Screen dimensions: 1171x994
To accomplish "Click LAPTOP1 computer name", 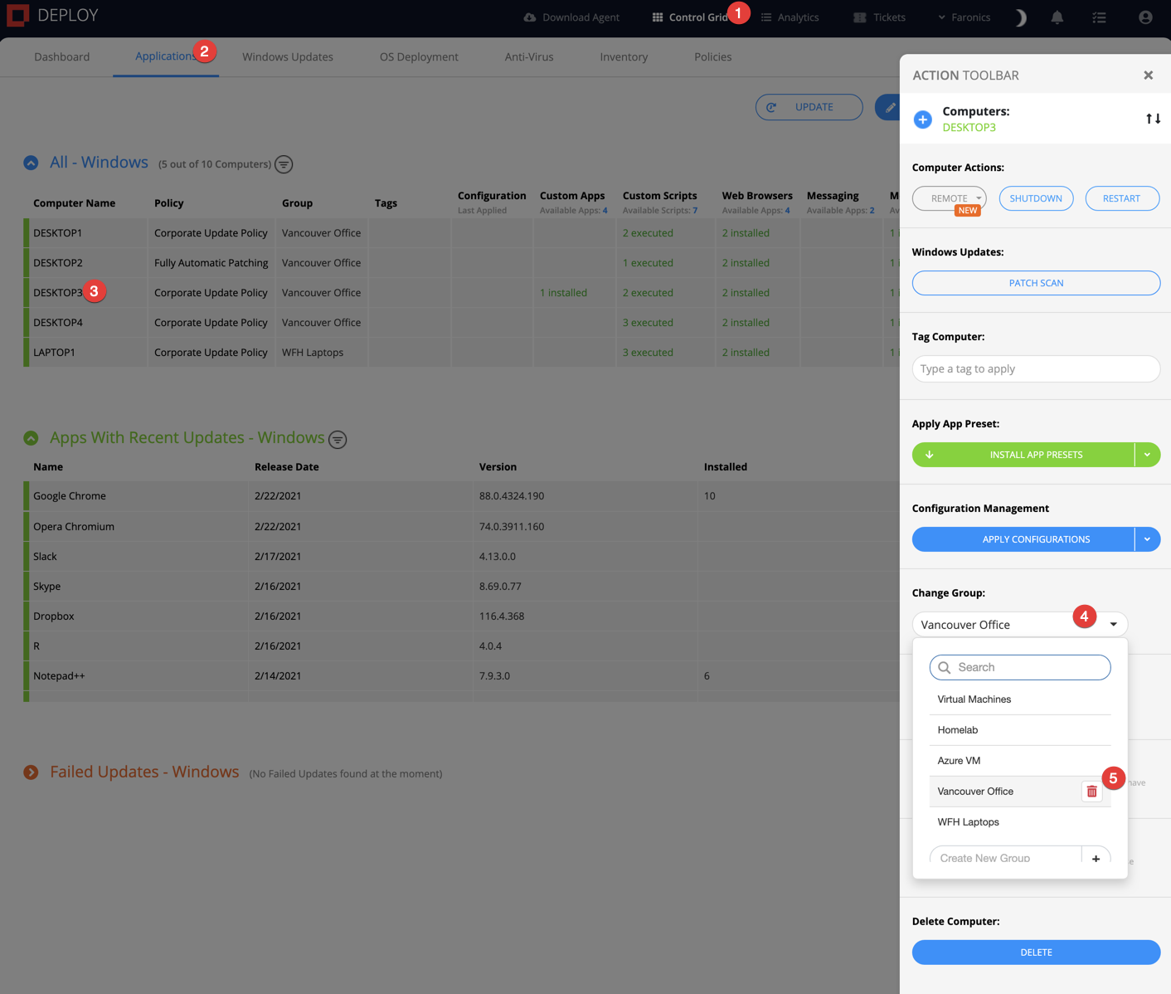I will [54, 353].
